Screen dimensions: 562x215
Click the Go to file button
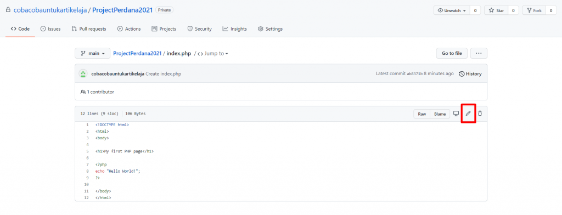click(452, 53)
